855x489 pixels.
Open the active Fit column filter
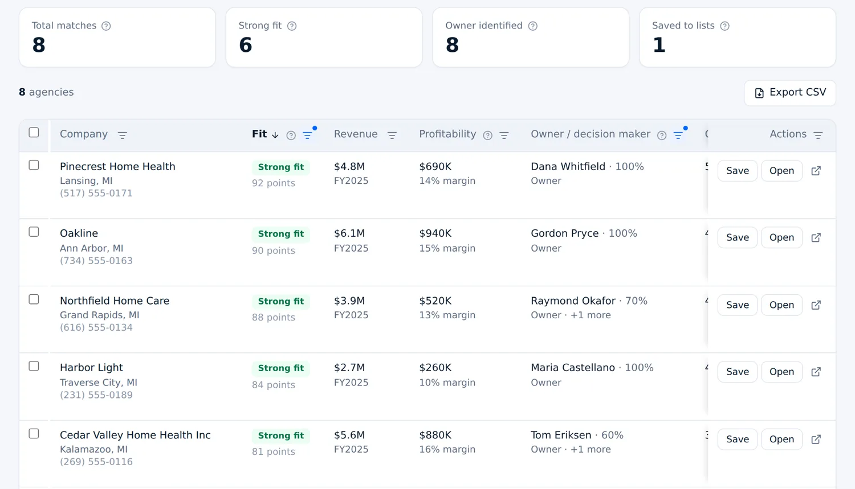pos(308,135)
